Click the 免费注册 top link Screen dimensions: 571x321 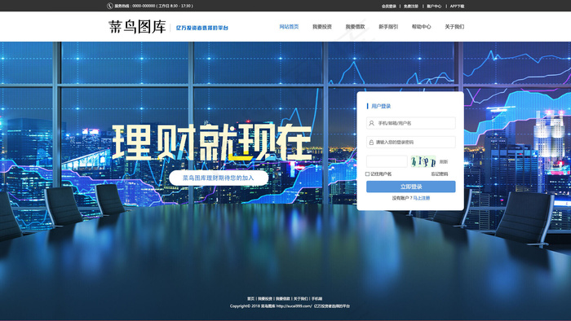tap(411, 7)
